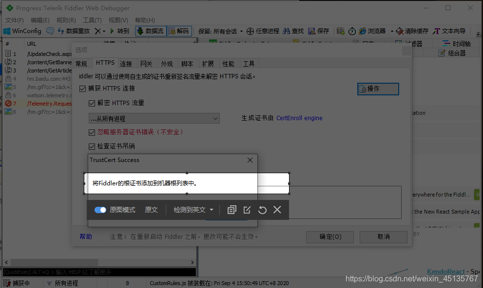Toggle the 检查证书吊销 checkbox

point(92,146)
